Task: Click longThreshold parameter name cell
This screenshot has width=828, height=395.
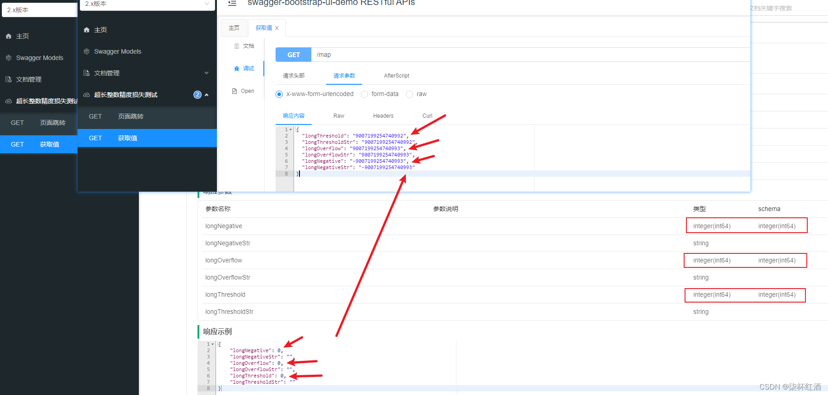Action: (225, 294)
